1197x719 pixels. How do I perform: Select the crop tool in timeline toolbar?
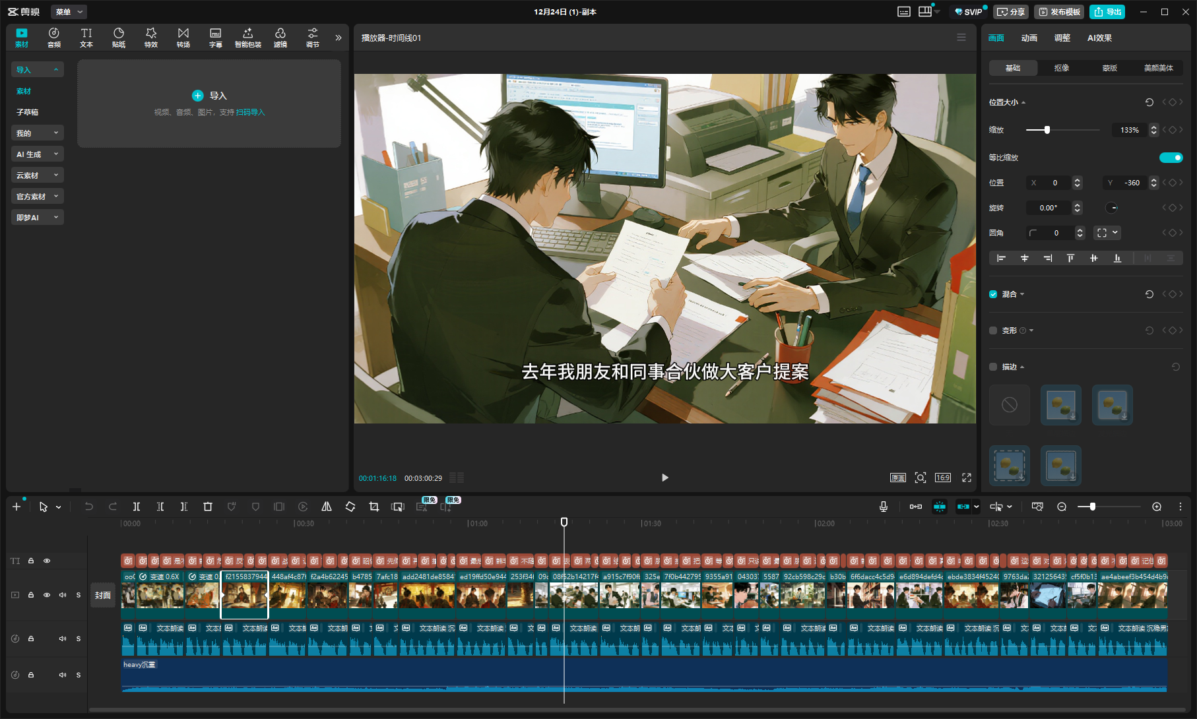pos(374,507)
